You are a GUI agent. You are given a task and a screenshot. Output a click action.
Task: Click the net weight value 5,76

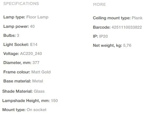click(x=127, y=45)
